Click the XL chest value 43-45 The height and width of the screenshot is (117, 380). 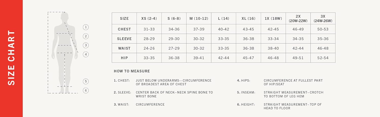point(248,29)
